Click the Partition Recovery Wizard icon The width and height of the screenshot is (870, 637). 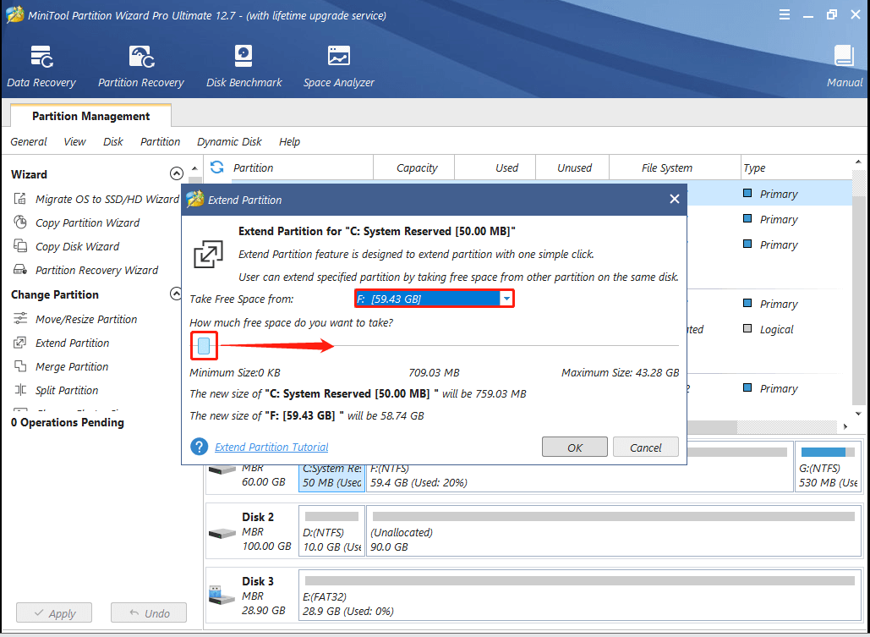[x=20, y=270]
